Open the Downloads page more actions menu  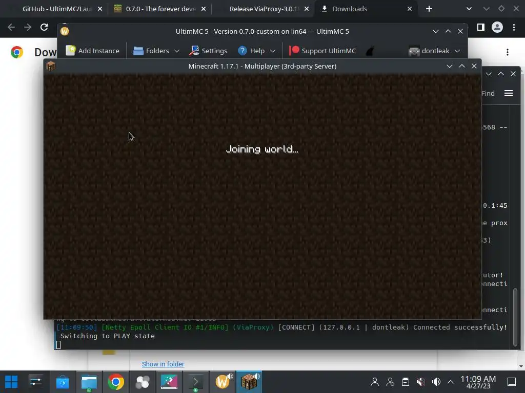pos(508,52)
